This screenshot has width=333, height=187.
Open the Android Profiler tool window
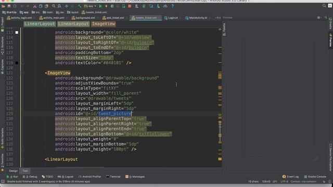click(x=89, y=177)
